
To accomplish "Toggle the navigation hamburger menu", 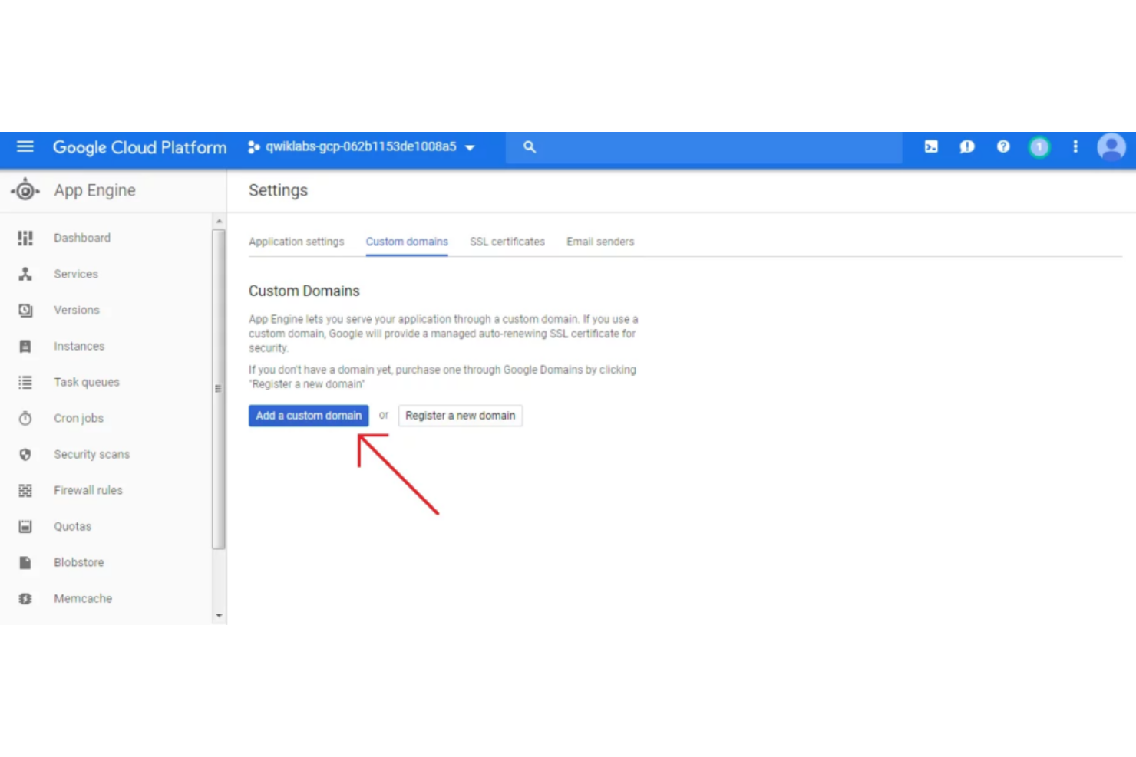I will (25, 146).
